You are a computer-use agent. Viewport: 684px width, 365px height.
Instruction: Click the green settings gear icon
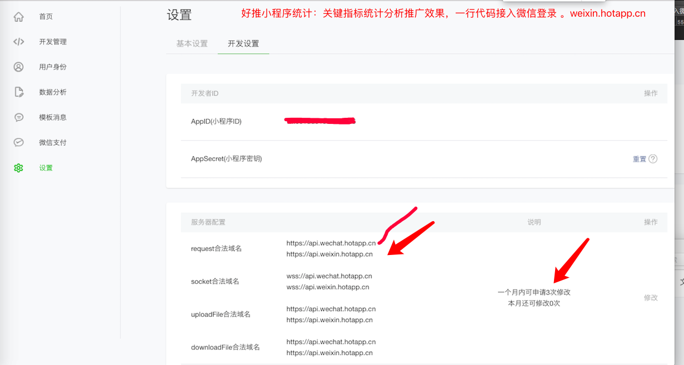pos(18,167)
